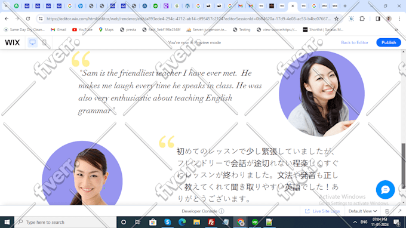Open the notifications center icon
The image size is (406, 228).
point(396,222)
